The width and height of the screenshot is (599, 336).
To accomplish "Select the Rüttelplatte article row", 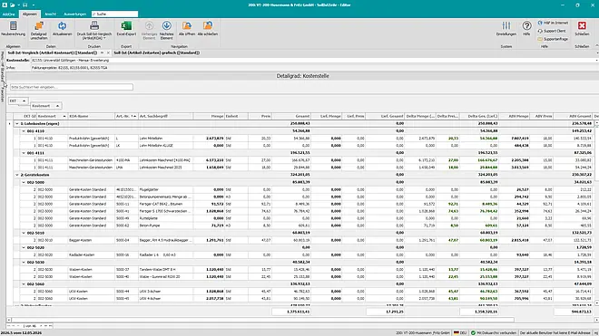I will click(302, 218).
